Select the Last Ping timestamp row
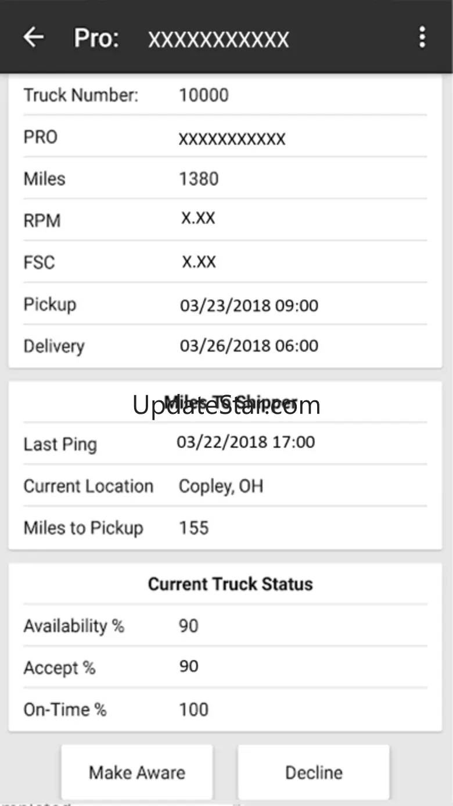The image size is (453, 806). 225,443
